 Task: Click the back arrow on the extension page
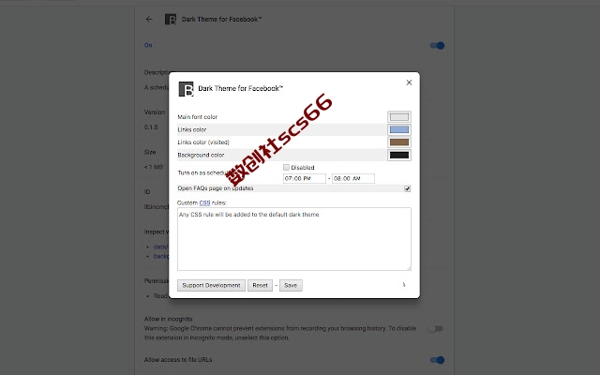click(x=149, y=19)
